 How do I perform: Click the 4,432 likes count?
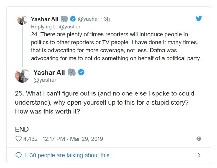tap(30, 139)
